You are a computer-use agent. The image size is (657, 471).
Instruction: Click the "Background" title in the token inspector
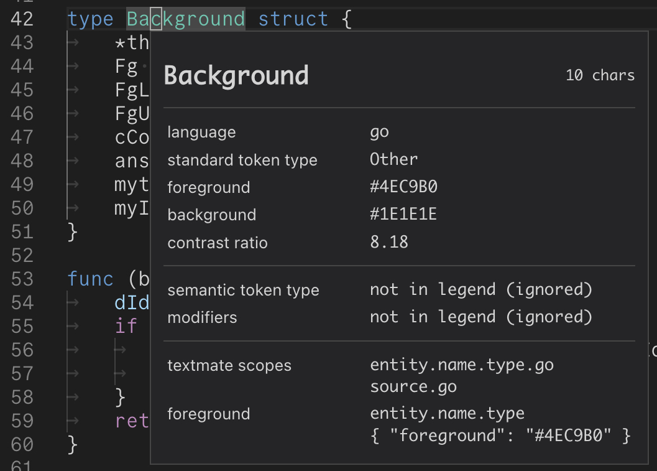pyautogui.click(x=236, y=75)
